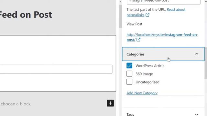
Task: Click external link icon next to permalinks
Action: point(147,15)
